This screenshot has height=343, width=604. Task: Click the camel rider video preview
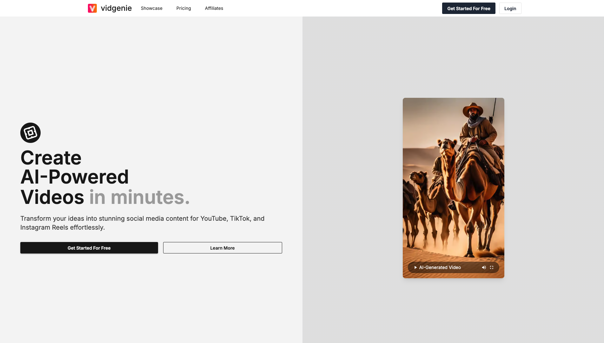click(x=453, y=178)
